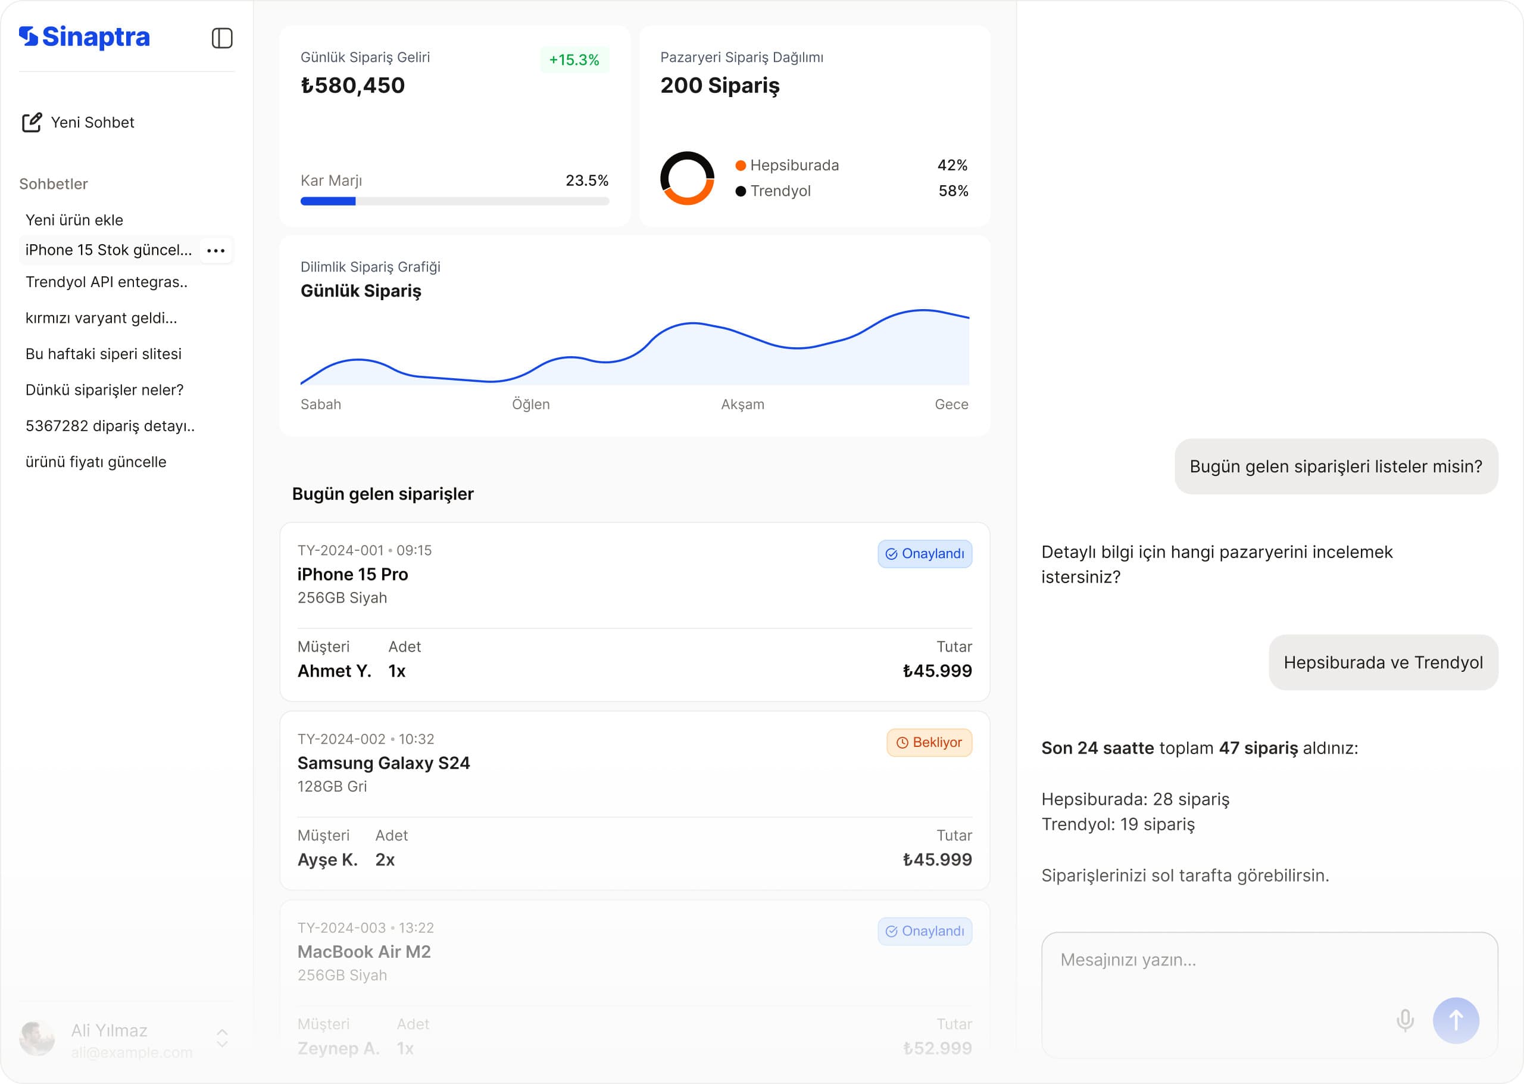Image resolution: width=1524 pixels, height=1084 pixels.
Task: Click the 'Hepsiburada: 28 sipariş' line
Action: 1135,800
